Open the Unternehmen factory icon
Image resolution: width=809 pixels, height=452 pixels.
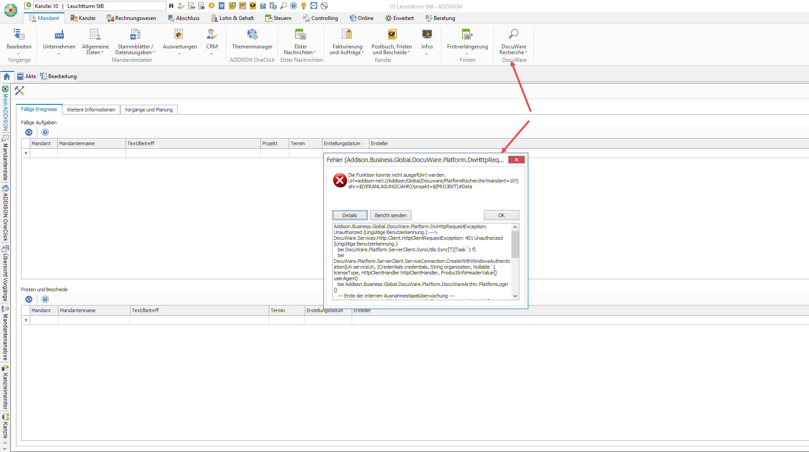pyautogui.click(x=59, y=34)
